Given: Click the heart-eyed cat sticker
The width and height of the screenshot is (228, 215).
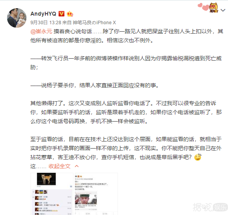Looking at the screenshot, I should tap(214, 7).
